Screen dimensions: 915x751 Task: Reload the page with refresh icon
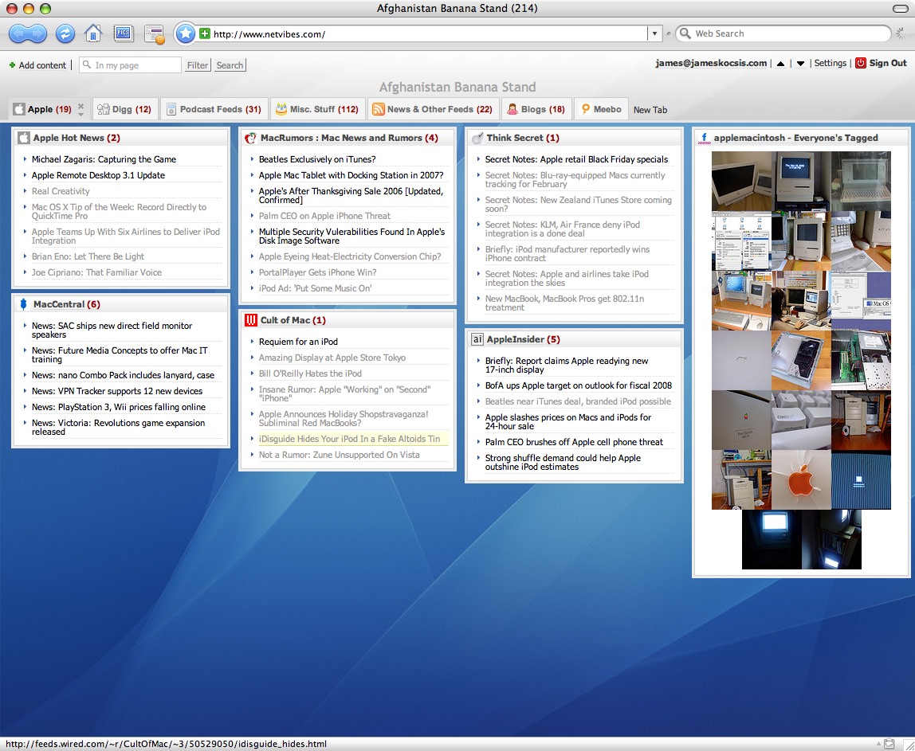tap(65, 33)
